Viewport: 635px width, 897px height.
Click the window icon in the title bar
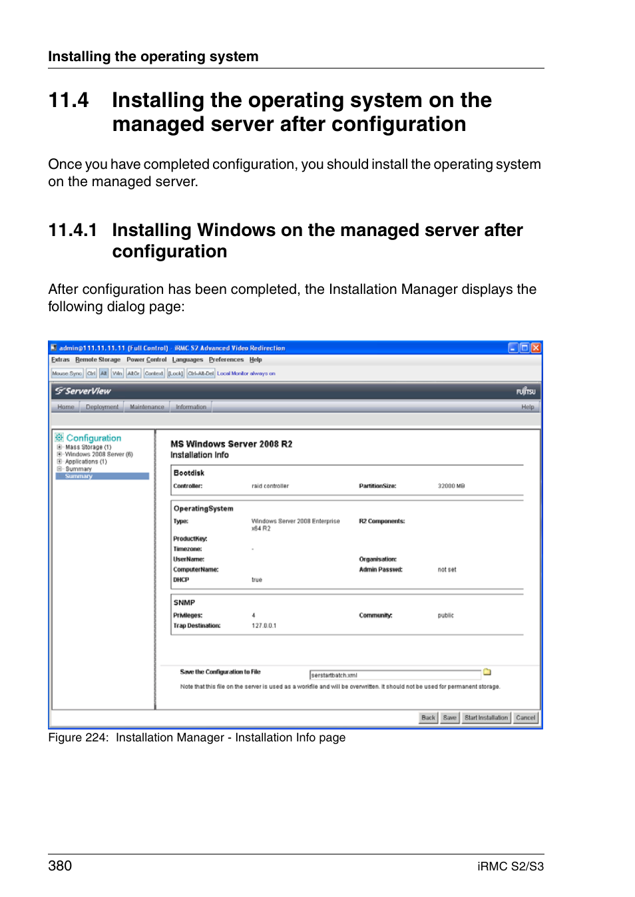[x=54, y=348]
